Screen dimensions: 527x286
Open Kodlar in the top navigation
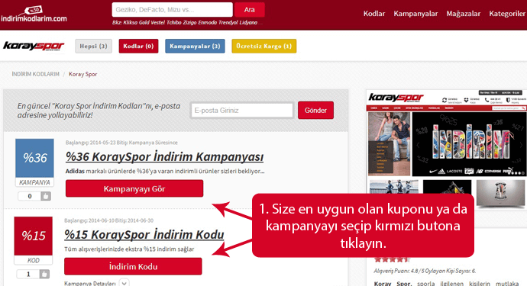click(374, 14)
